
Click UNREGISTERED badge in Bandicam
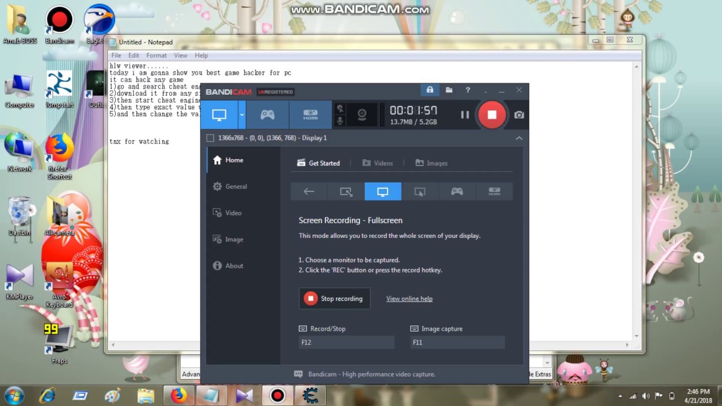coord(275,92)
